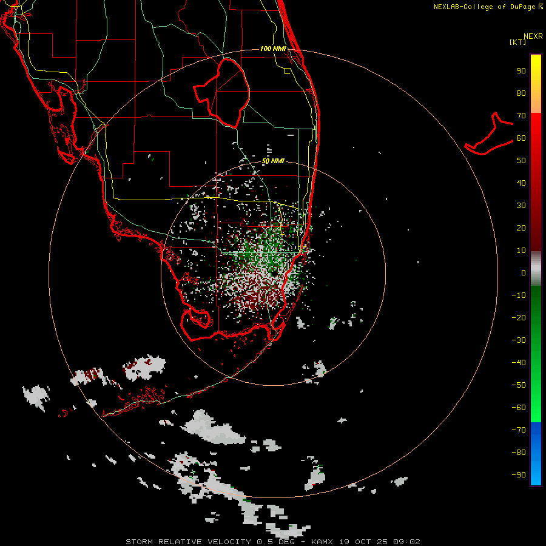
Task: Click the -20 value on the velocity scale
Action: coord(519,317)
